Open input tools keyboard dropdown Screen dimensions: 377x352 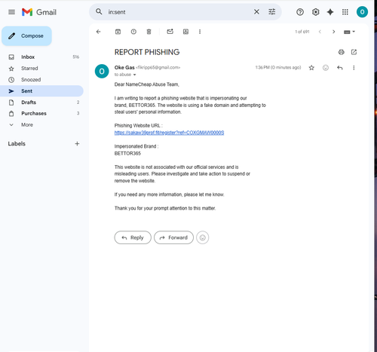coord(349,32)
